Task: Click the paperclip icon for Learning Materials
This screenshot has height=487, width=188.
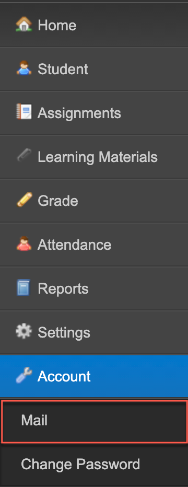Action: click(24, 156)
